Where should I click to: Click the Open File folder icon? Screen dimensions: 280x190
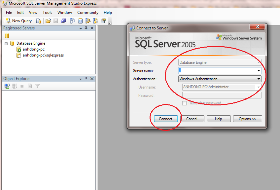[48, 21]
